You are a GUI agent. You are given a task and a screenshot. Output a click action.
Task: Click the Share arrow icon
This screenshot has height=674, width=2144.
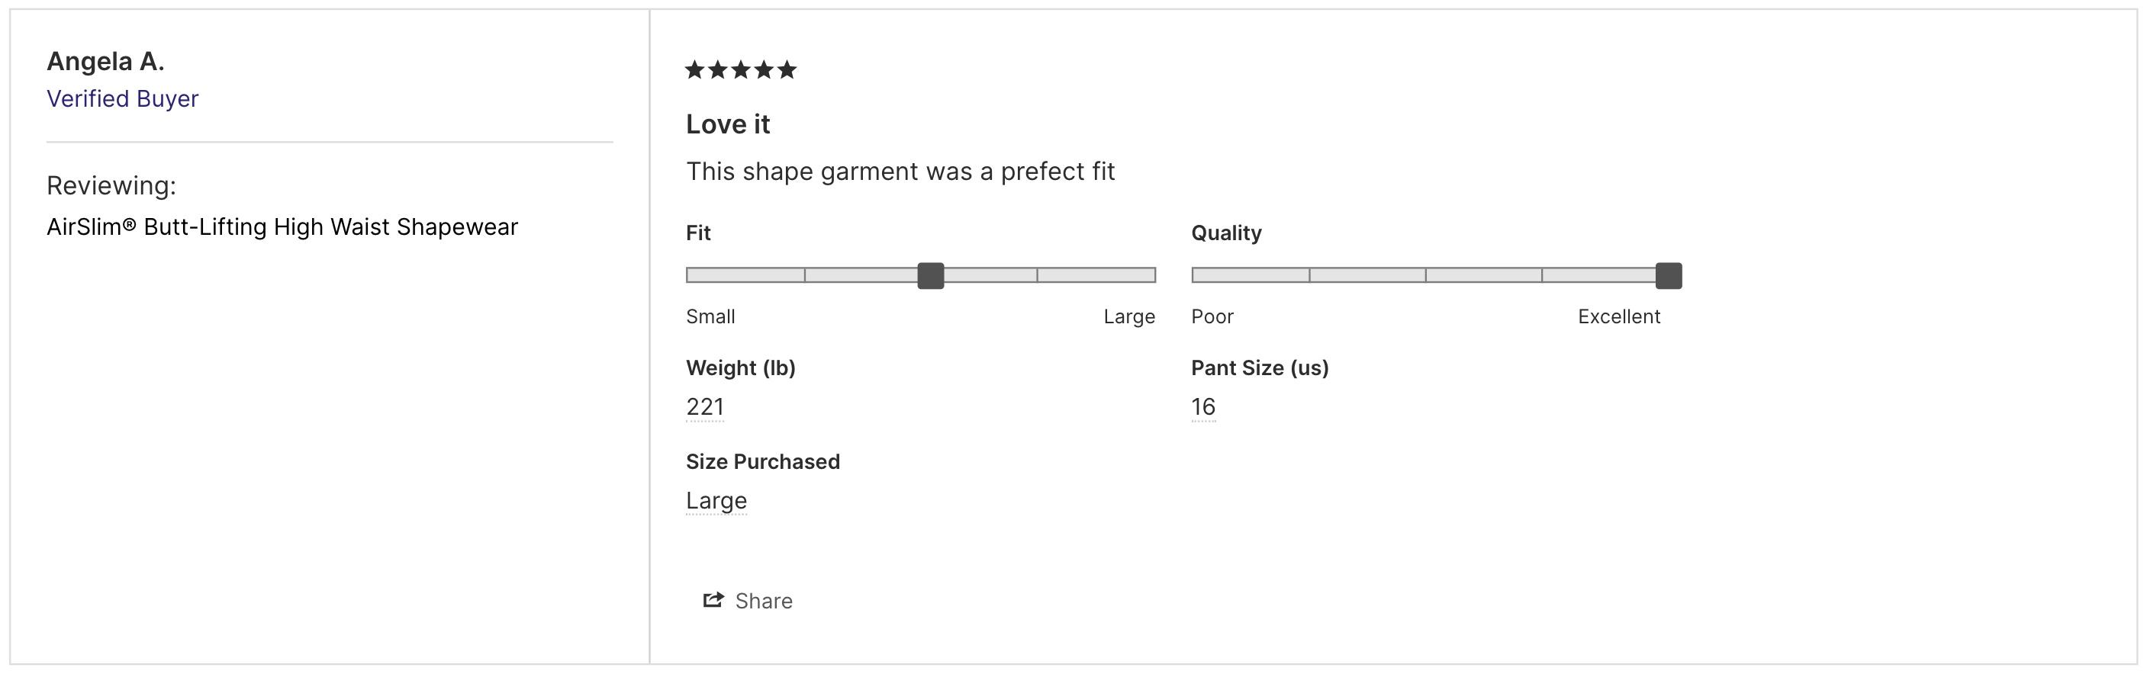point(713,600)
